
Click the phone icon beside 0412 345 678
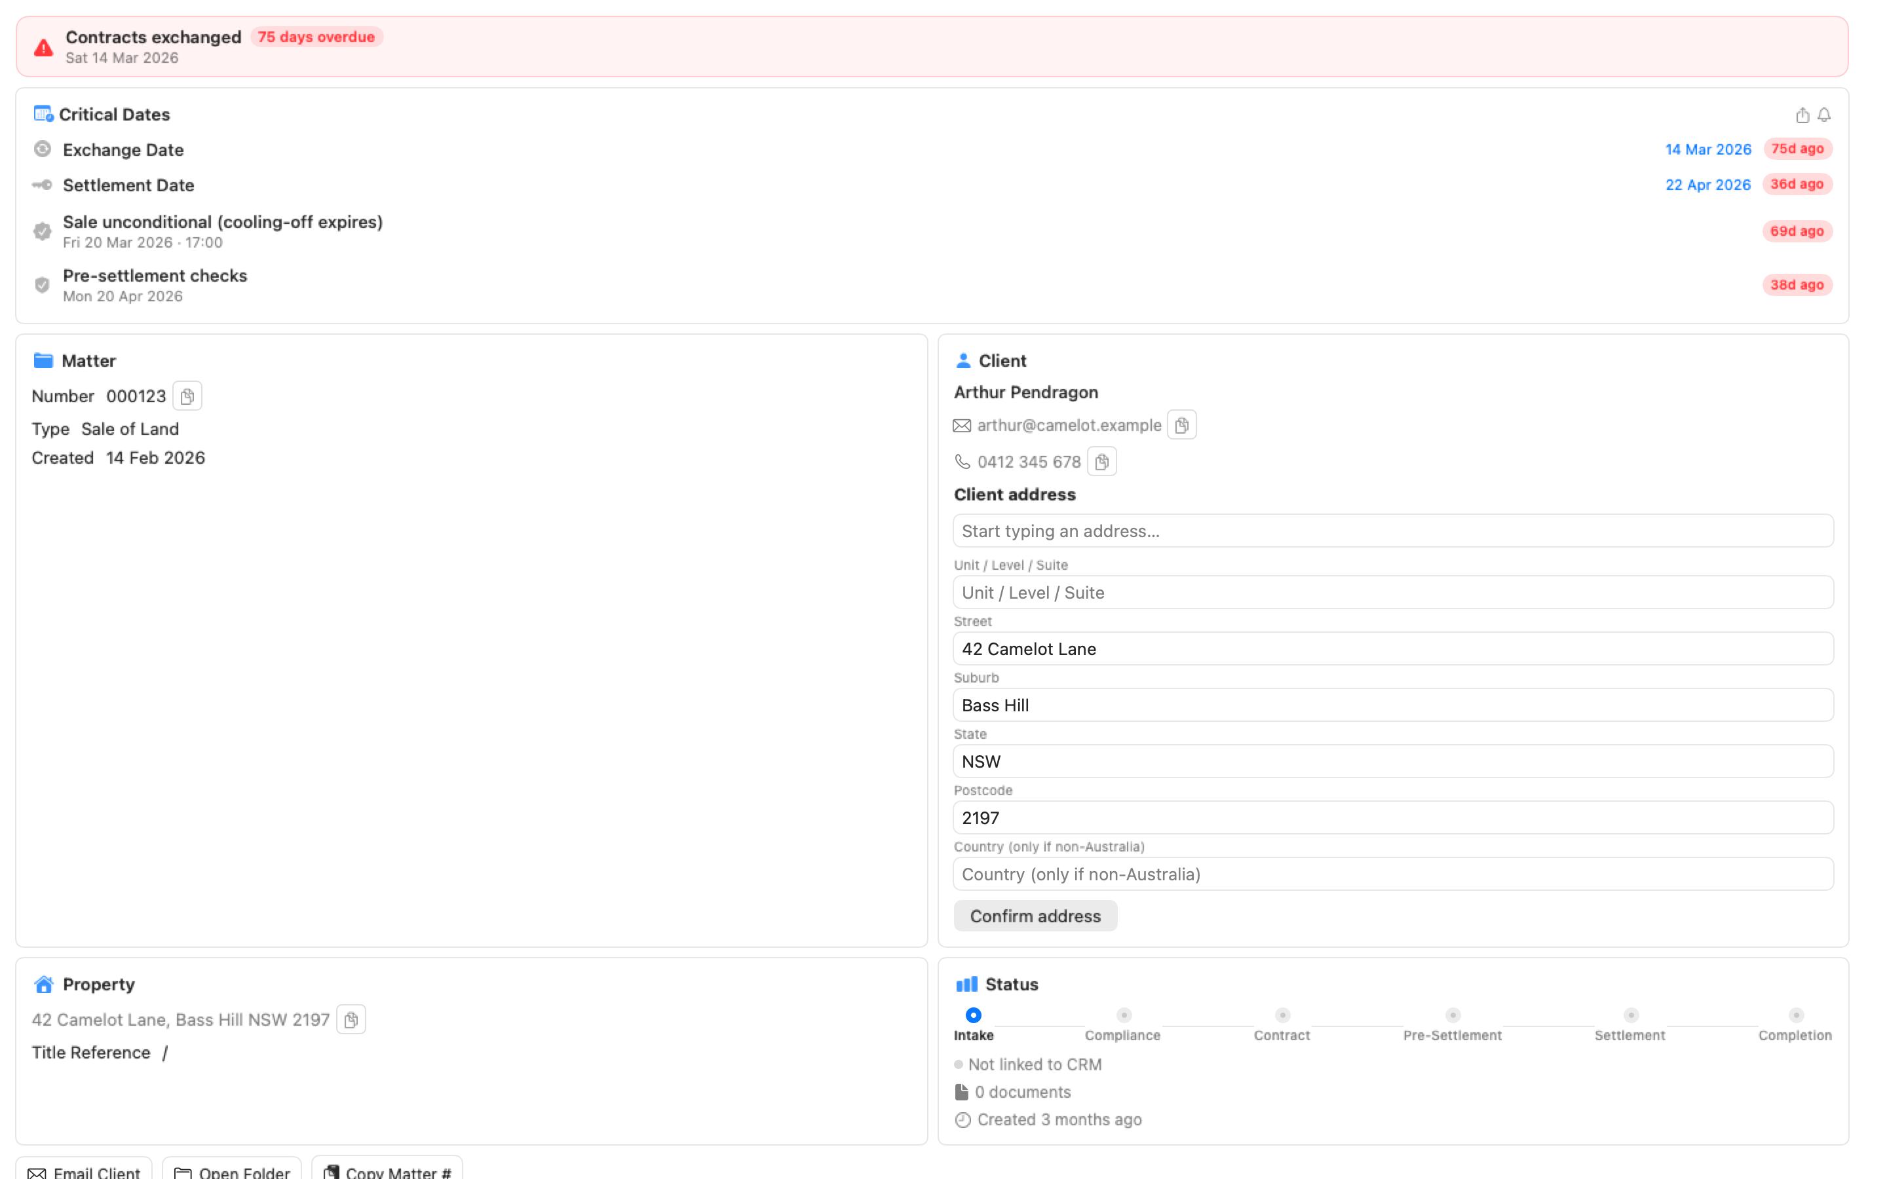click(963, 462)
